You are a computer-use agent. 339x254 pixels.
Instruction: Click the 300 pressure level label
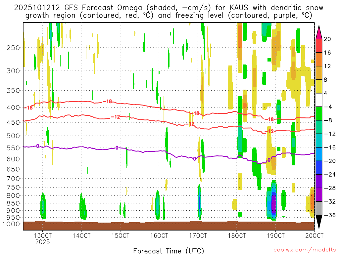(x=13, y=71)
